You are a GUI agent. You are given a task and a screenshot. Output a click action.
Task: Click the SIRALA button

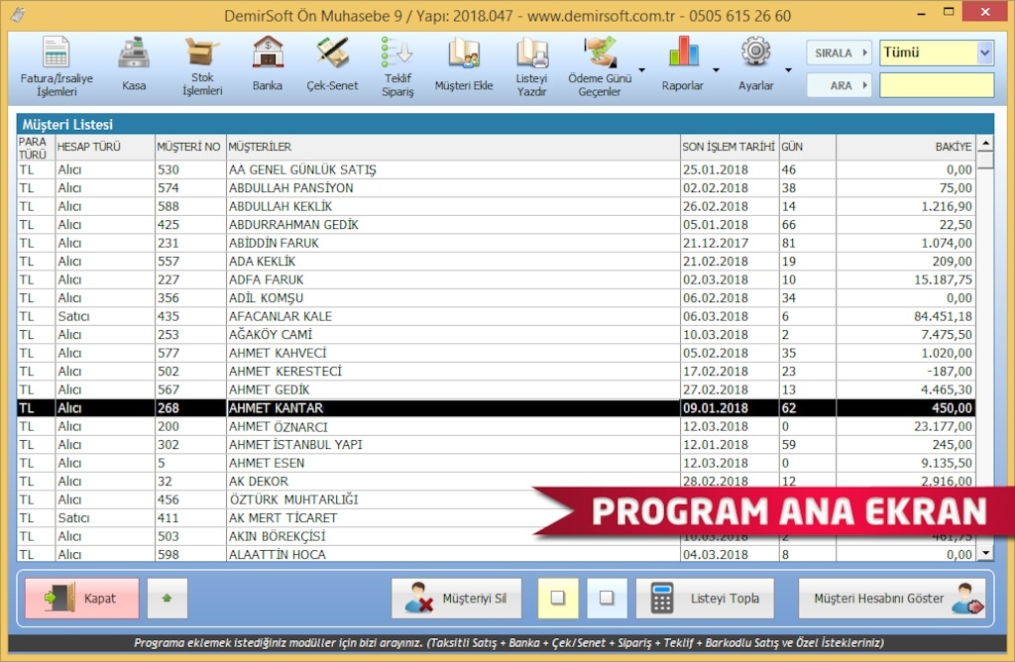coord(839,54)
